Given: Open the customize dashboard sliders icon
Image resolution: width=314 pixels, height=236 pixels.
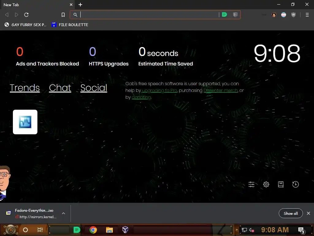Looking at the screenshot, I should click(251, 184).
